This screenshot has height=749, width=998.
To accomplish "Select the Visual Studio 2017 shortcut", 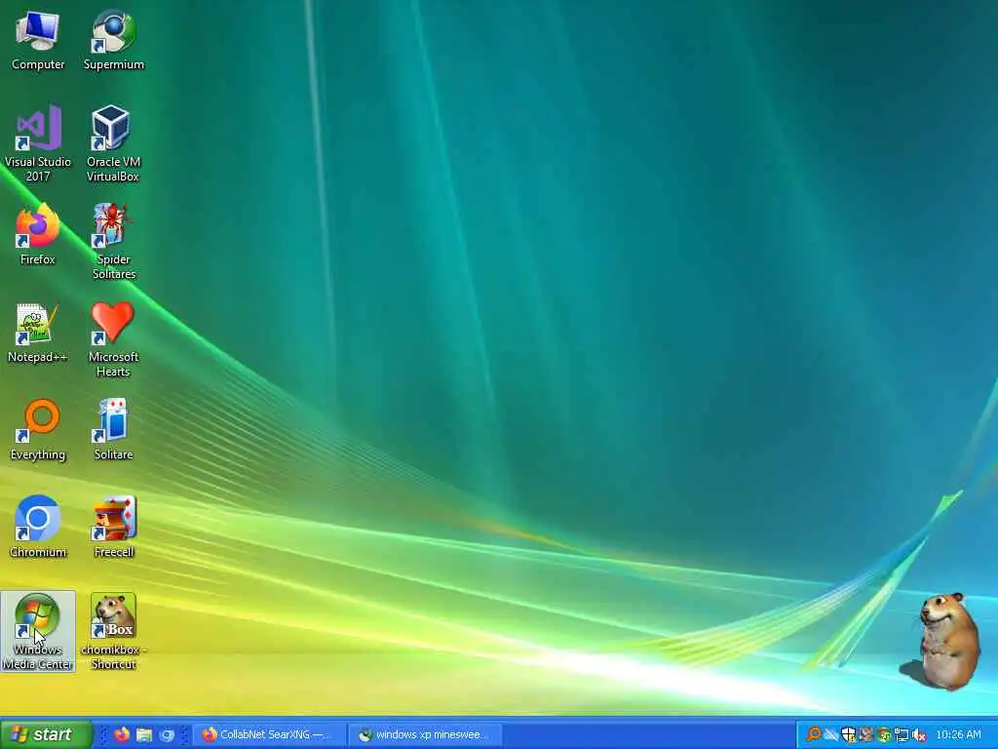I will pos(38,144).
